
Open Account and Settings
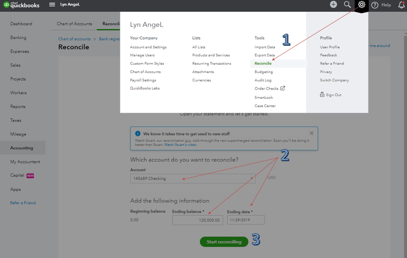[148, 47]
